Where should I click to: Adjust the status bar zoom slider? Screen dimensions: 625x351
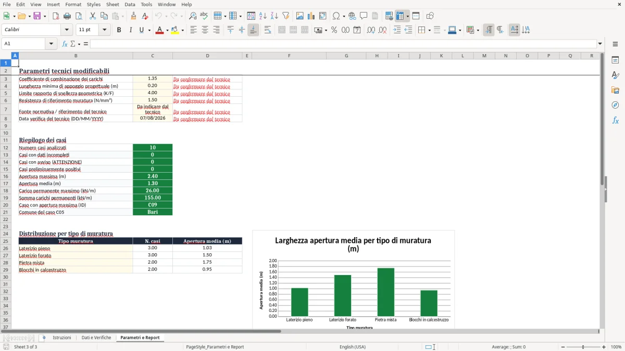point(583,347)
